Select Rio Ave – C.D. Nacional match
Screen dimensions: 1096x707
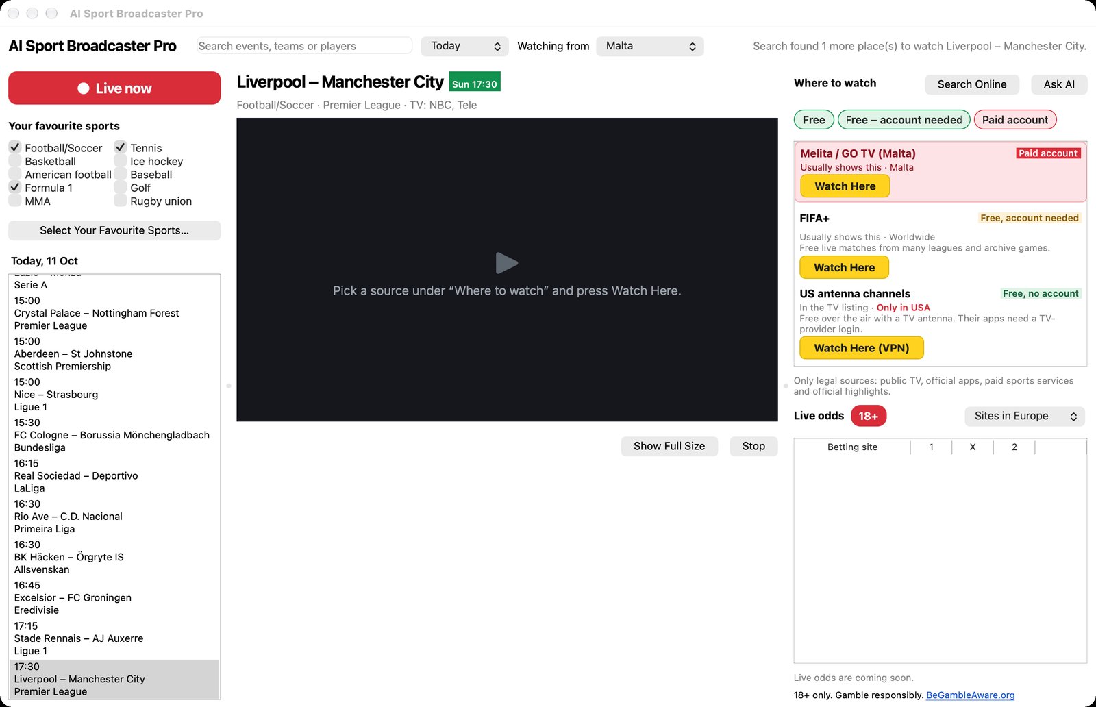(114, 517)
